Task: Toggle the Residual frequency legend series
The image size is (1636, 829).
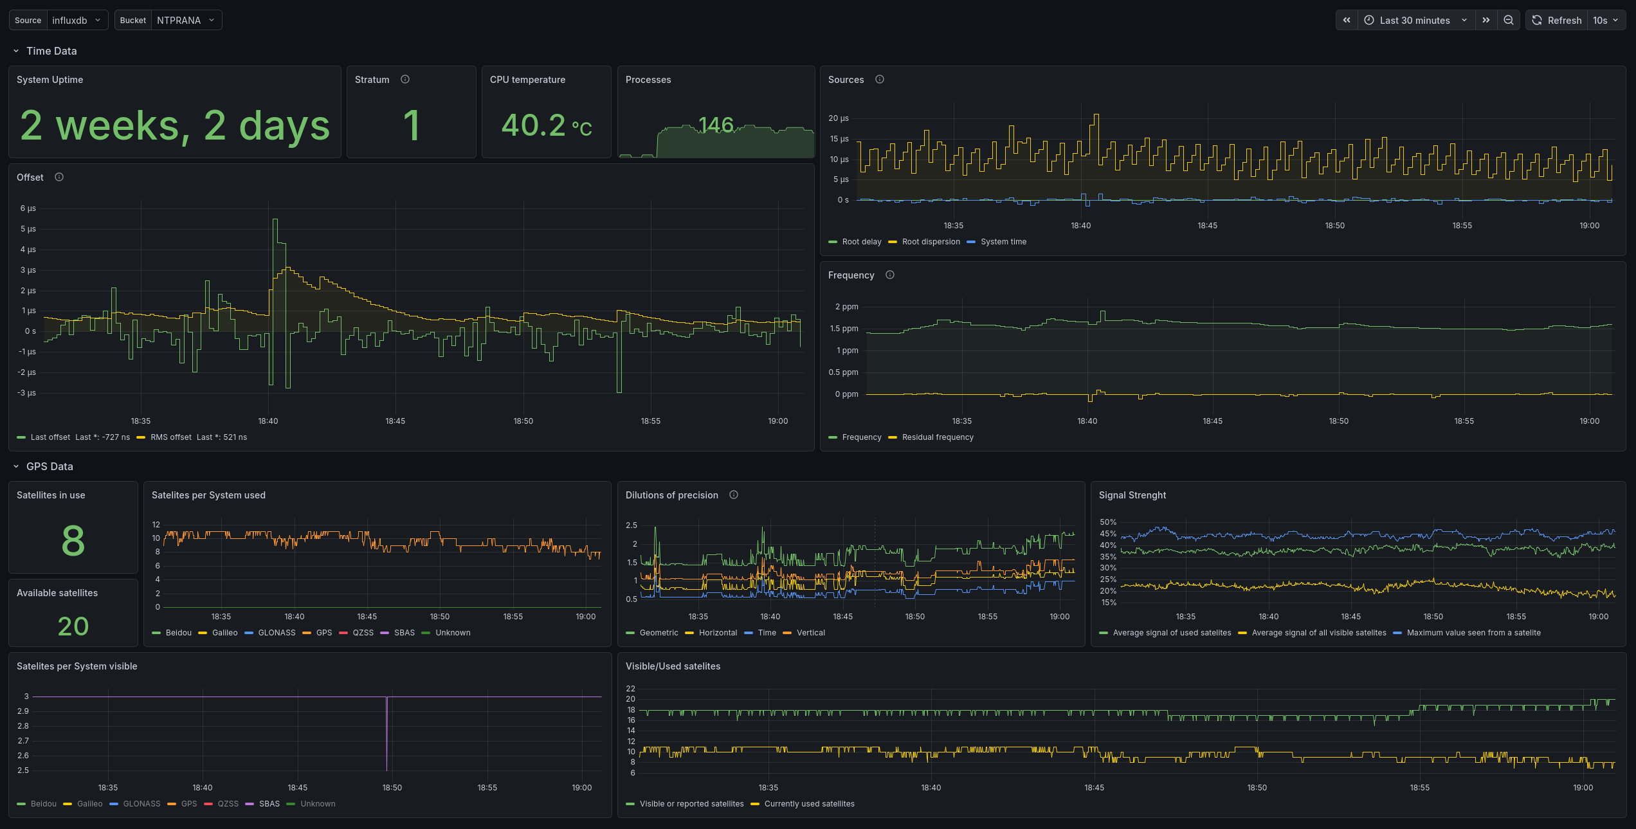Action: pos(938,437)
